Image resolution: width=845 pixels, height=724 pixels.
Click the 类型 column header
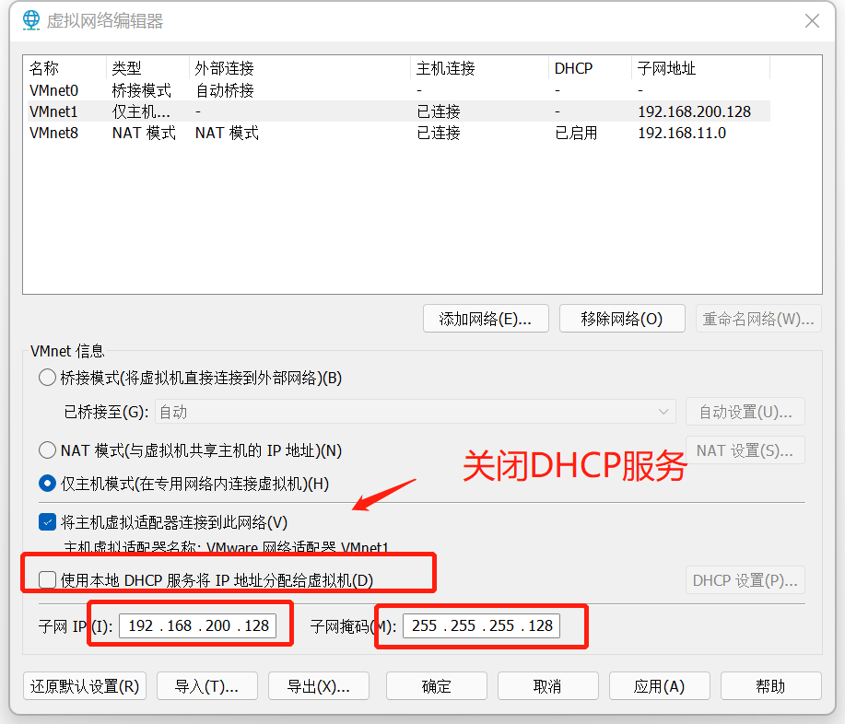[x=148, y=68]
